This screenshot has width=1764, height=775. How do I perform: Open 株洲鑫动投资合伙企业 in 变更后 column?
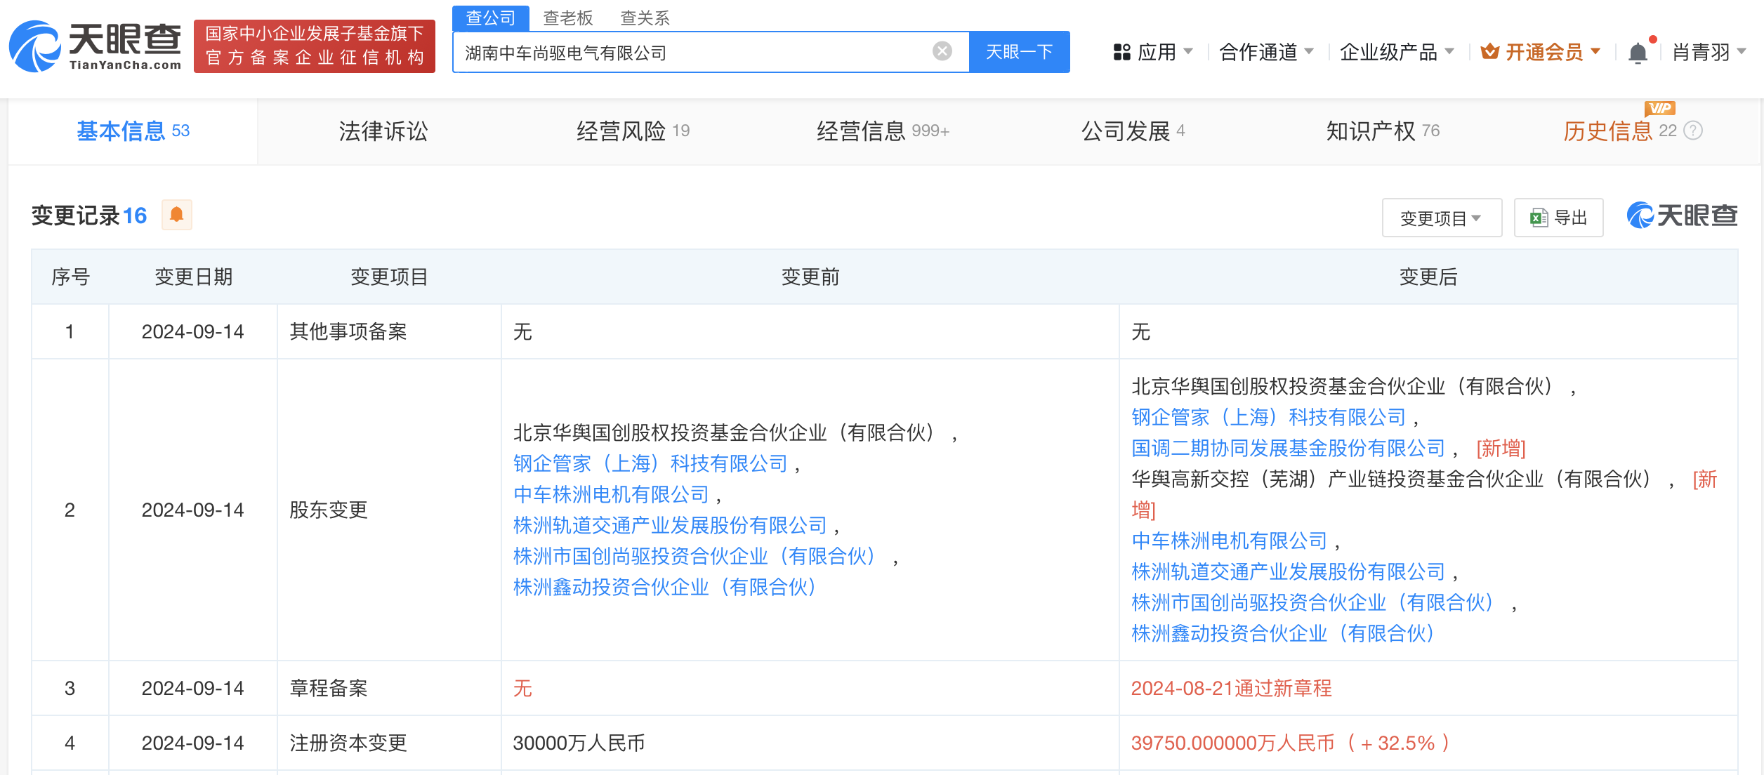1284,633
